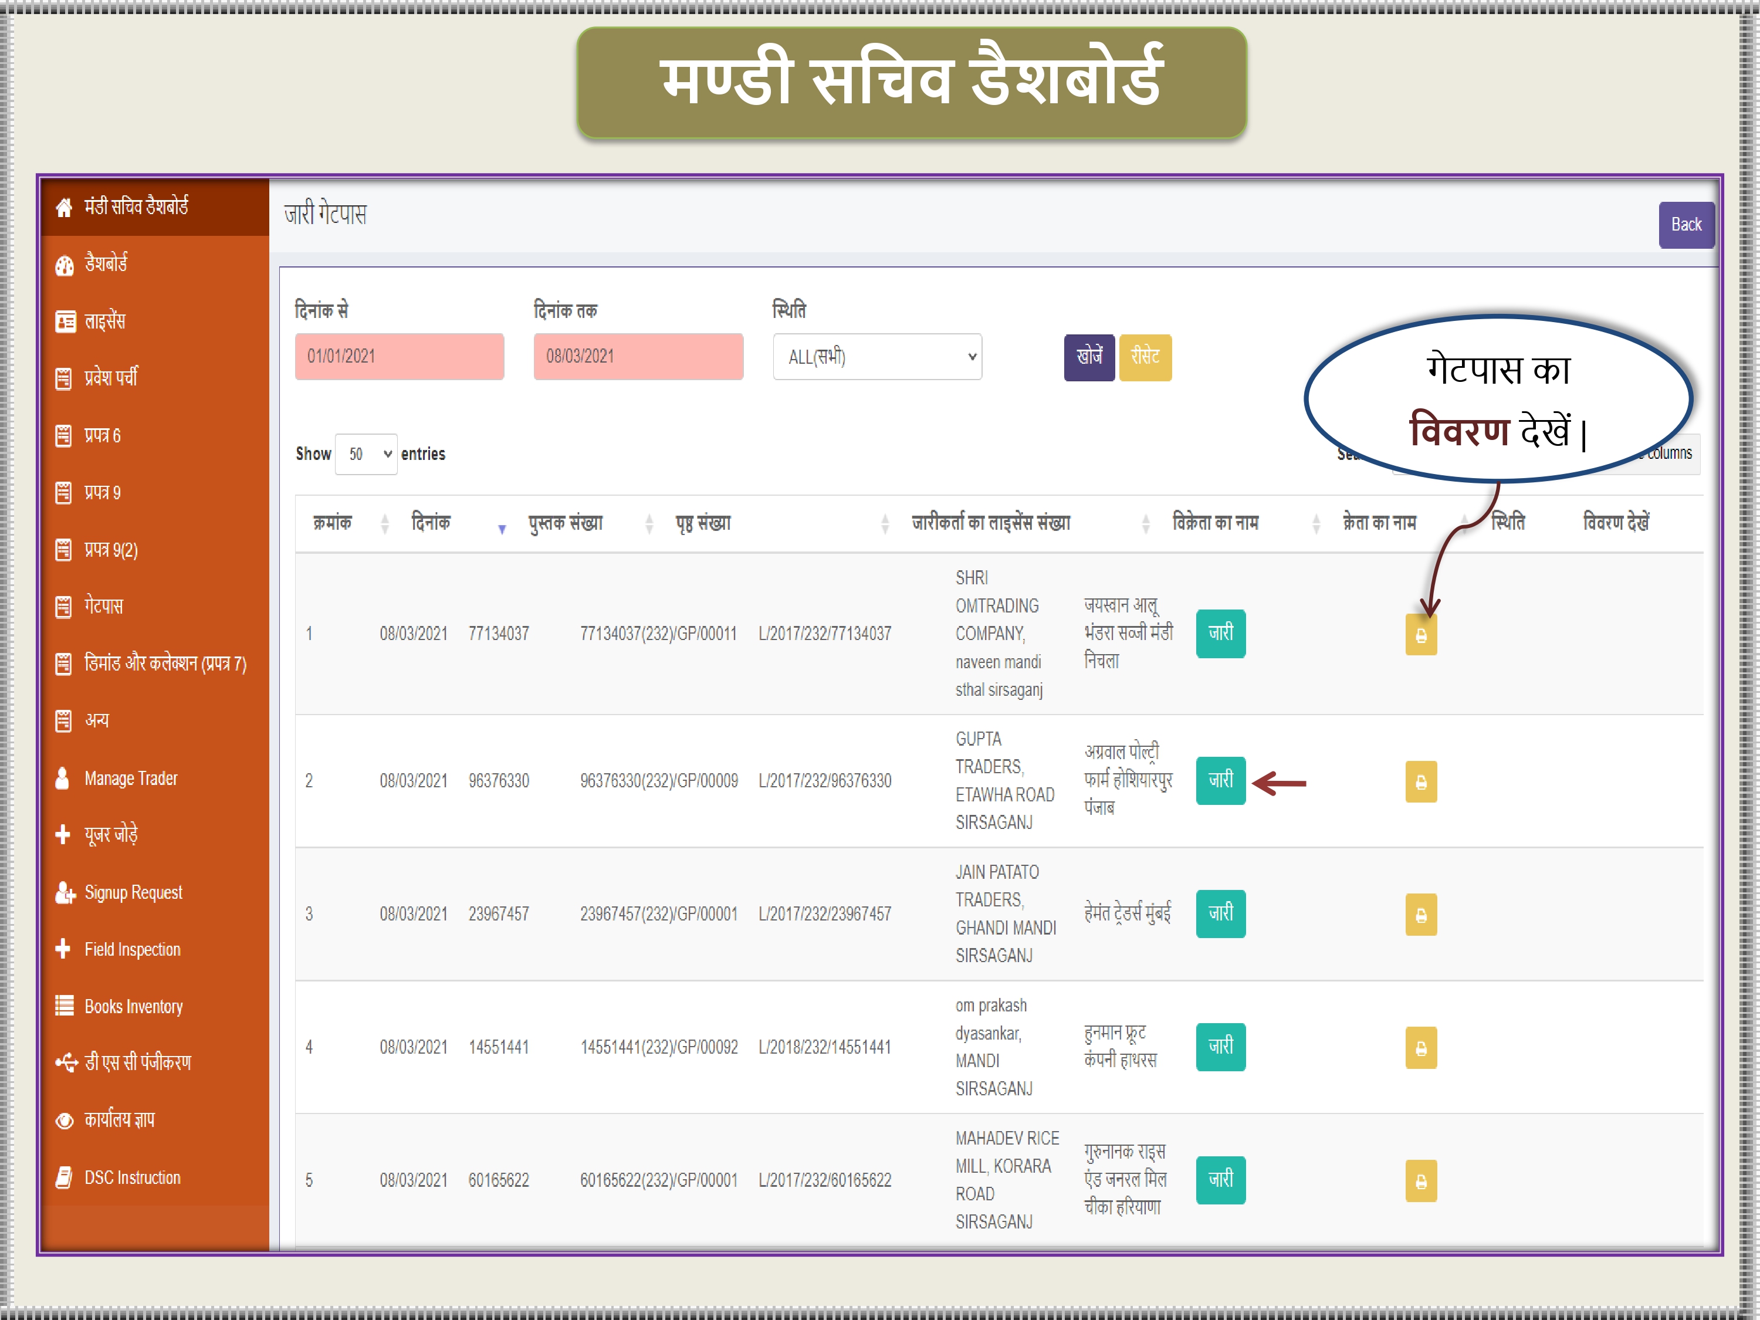
Task: Click the plus icon for यूजर जोड़े
Action: [63, 835]
